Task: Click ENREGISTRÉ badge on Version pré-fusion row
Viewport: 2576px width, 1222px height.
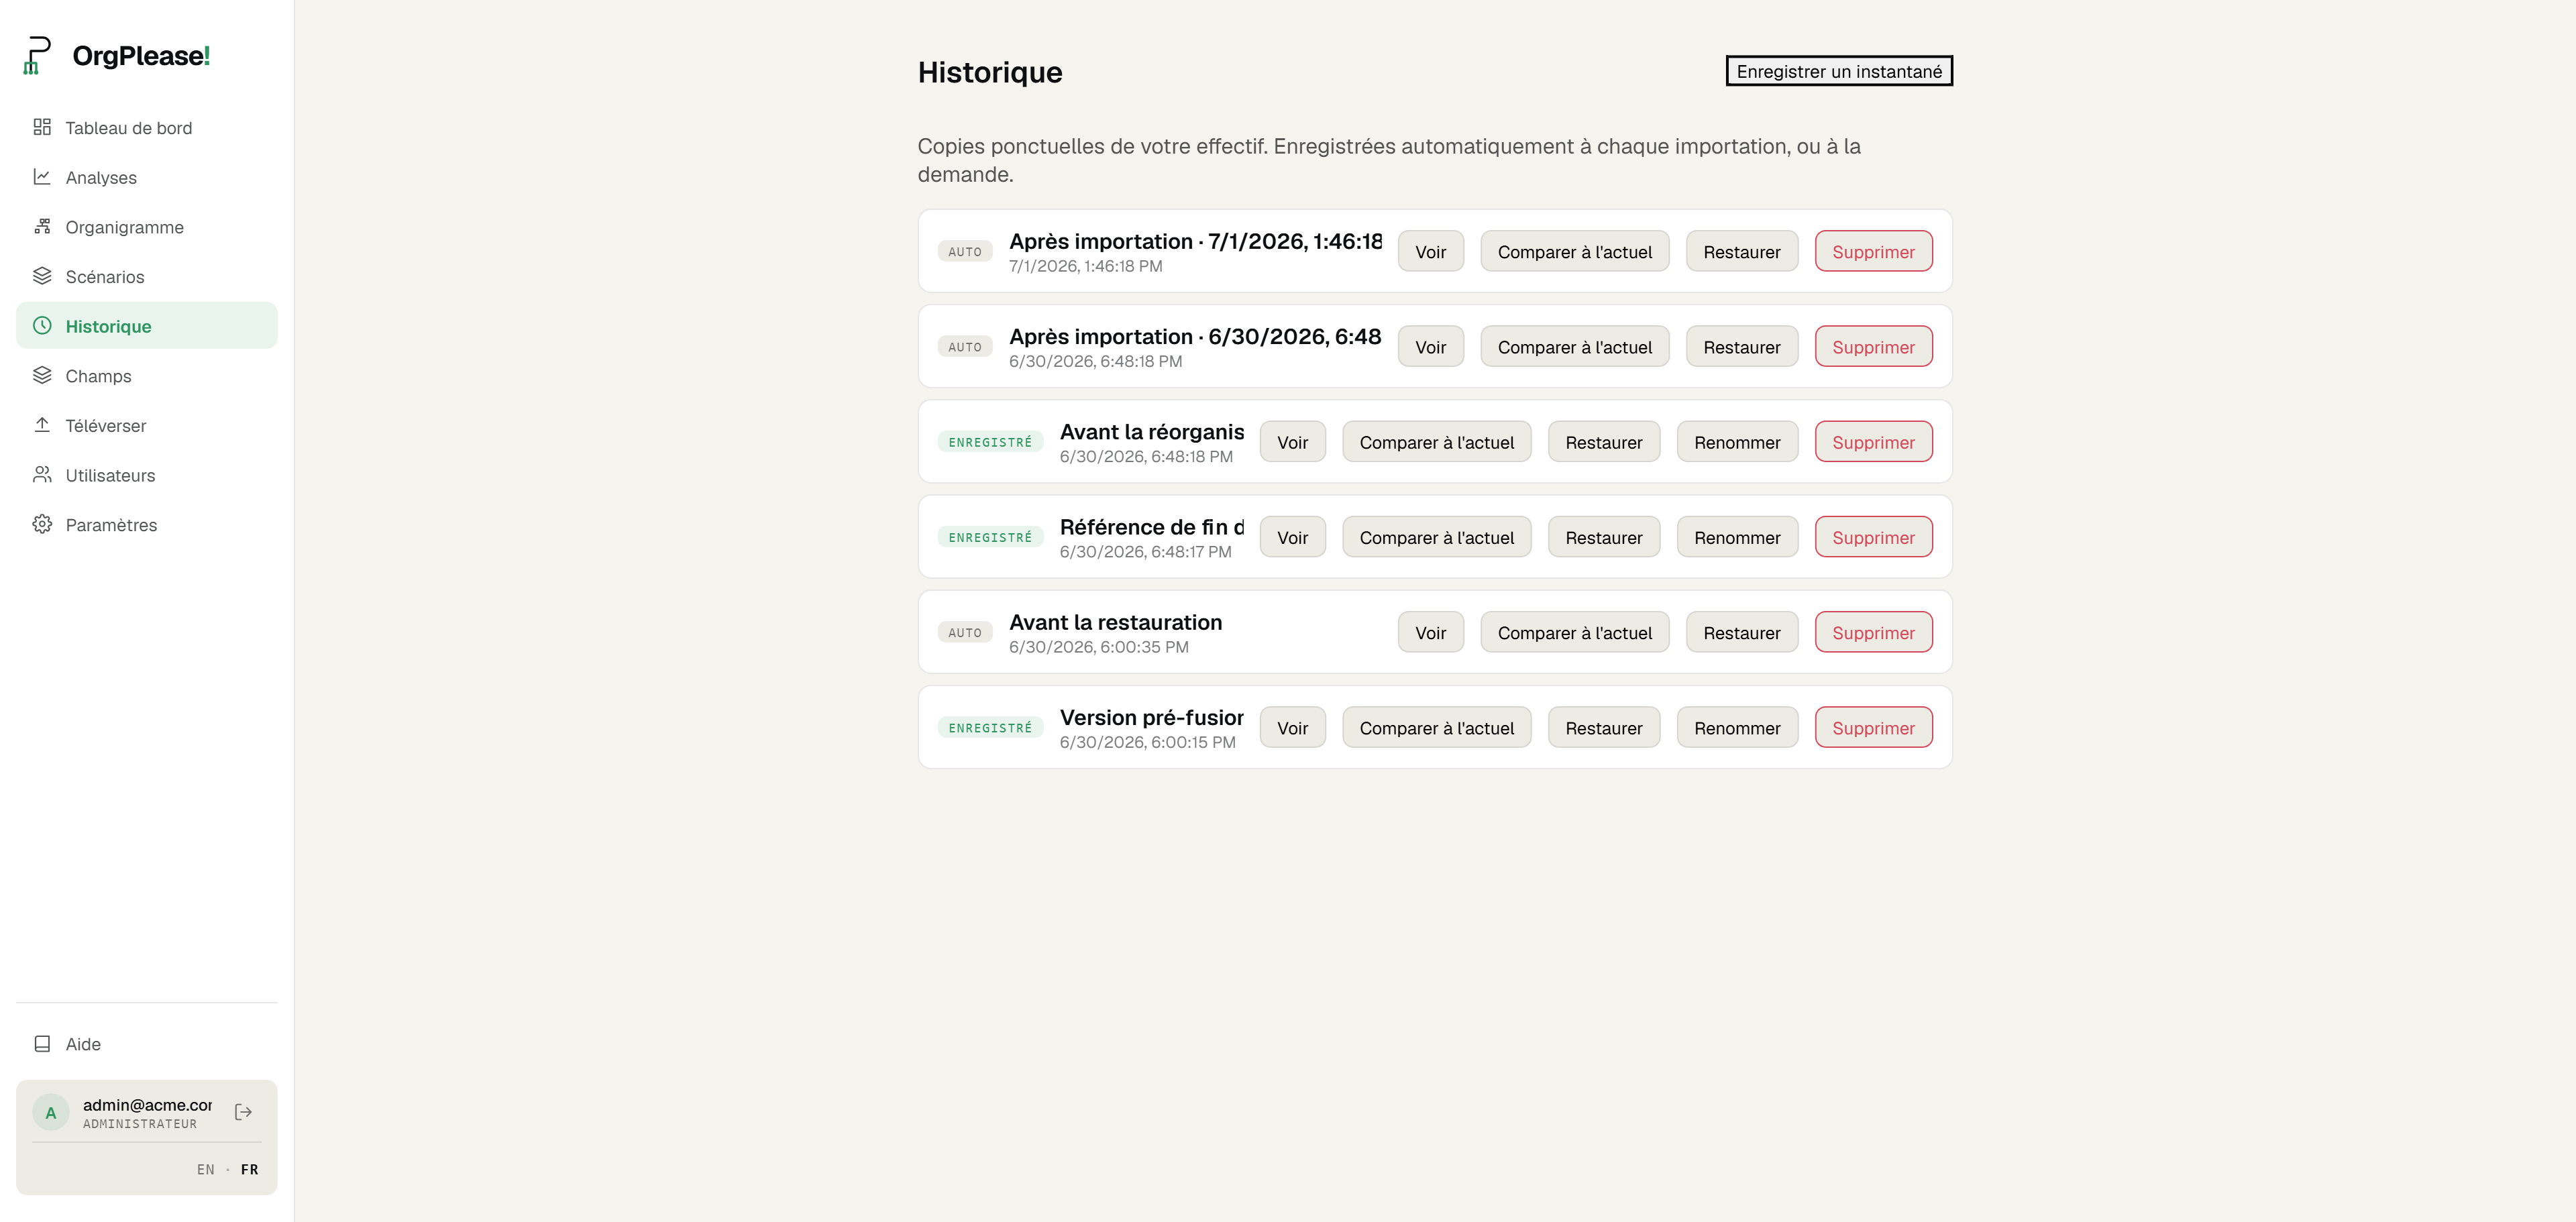Action: 990,727
